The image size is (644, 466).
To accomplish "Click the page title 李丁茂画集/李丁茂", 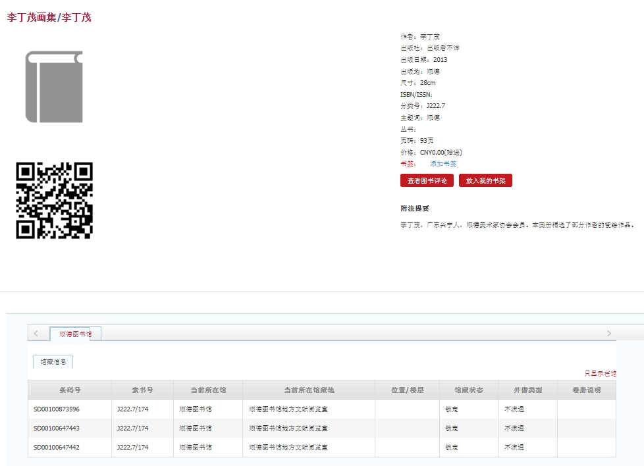I will coord(49,17).
